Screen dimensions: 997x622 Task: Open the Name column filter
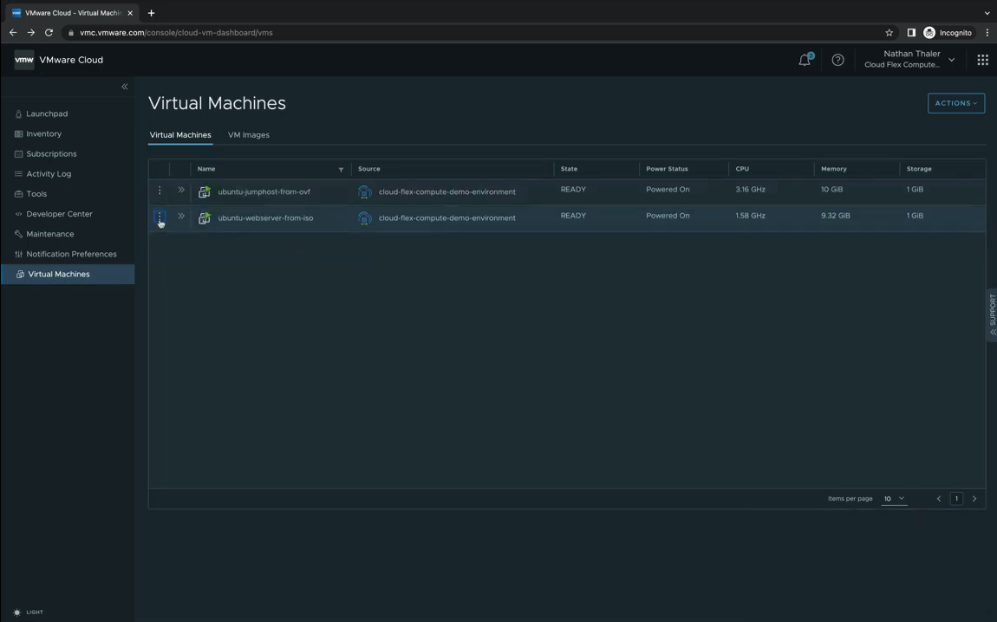(x=341, y=170)
